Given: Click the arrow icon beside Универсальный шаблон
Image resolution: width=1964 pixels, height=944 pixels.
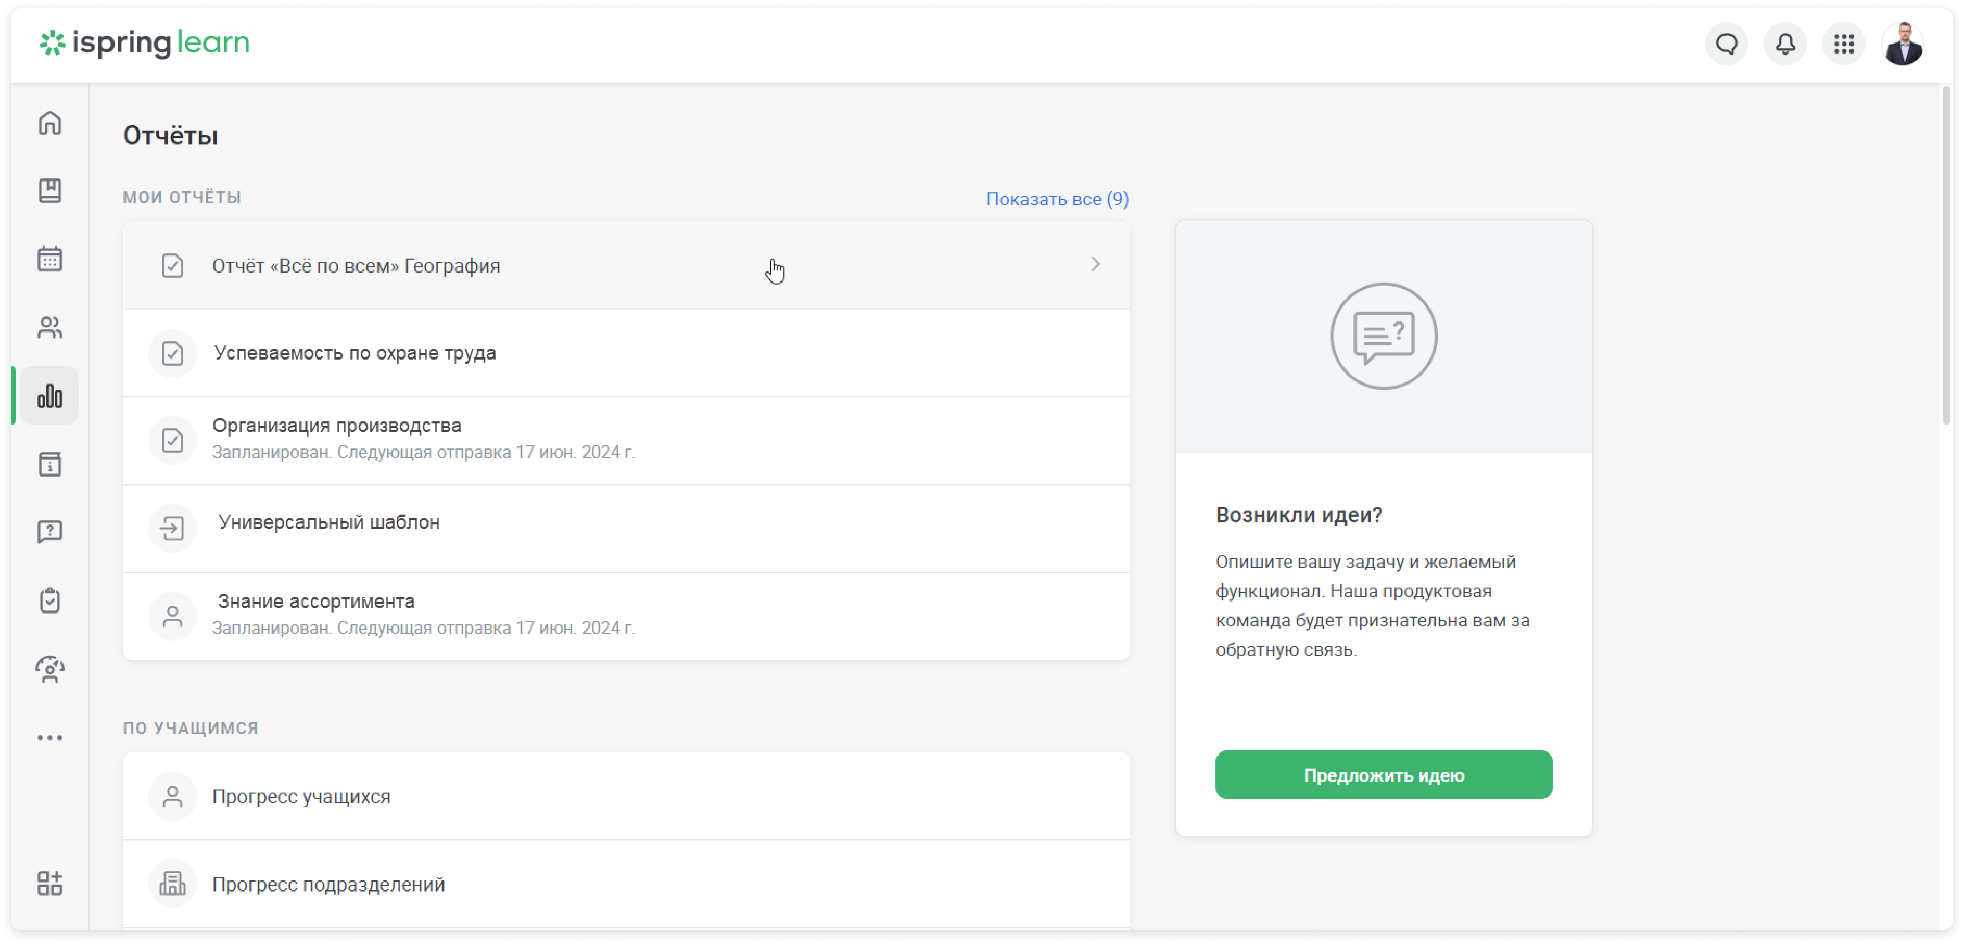Looking at the screenshot, I should coord(172,528).
